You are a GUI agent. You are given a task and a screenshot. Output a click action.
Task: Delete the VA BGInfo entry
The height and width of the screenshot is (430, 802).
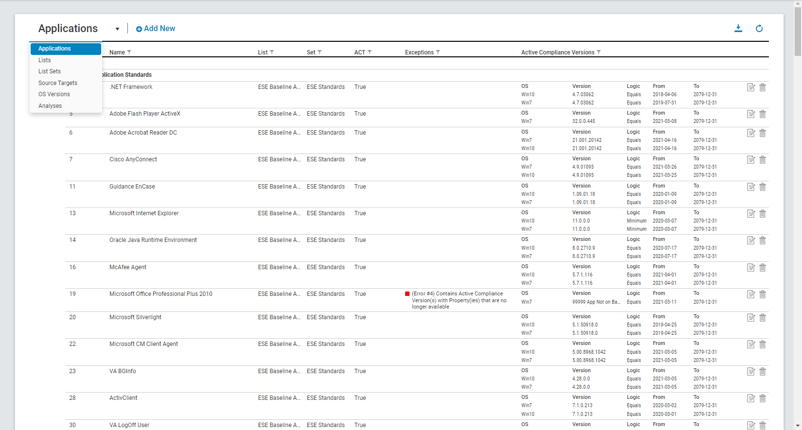pos(763,372)
